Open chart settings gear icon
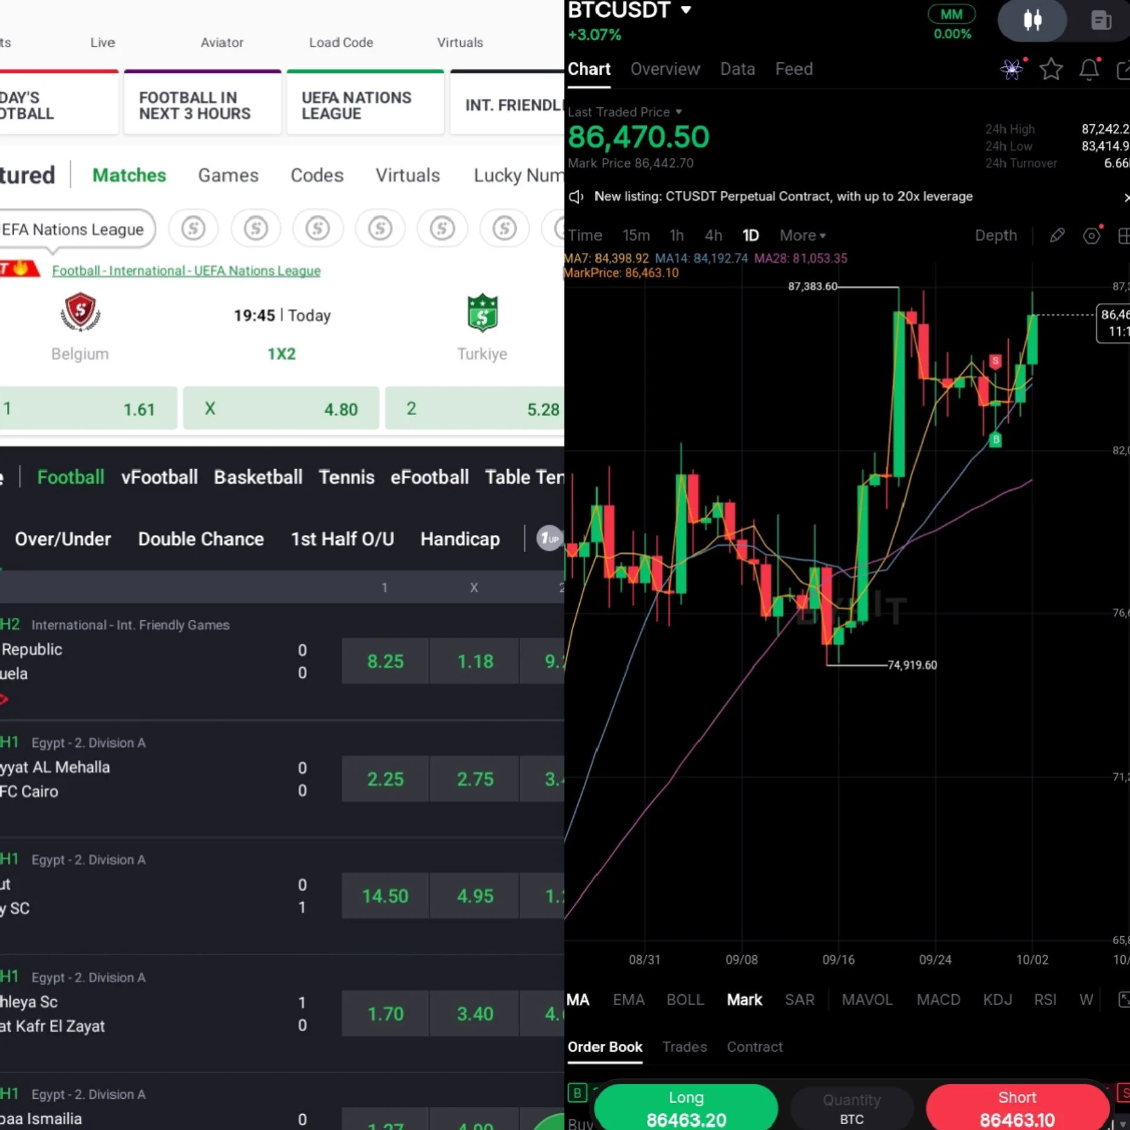 point(1092,235)
